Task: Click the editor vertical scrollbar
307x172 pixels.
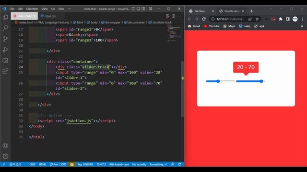Action: coord(183,89)
